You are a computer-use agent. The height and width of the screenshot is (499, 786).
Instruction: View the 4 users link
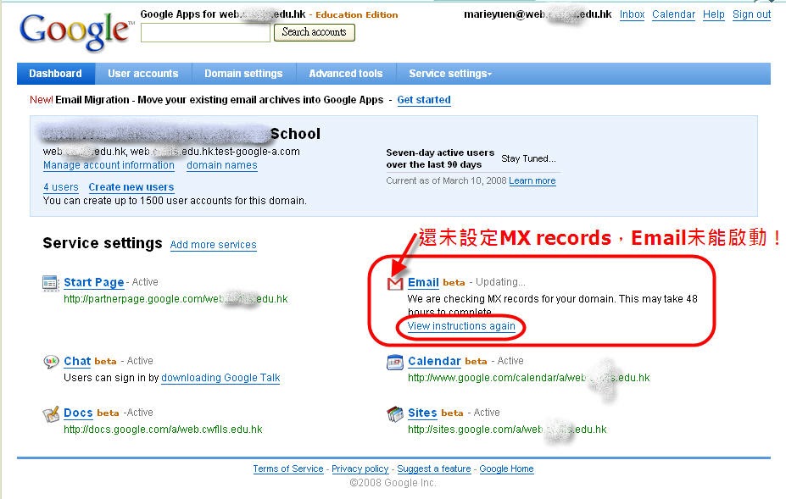[61, 187]
